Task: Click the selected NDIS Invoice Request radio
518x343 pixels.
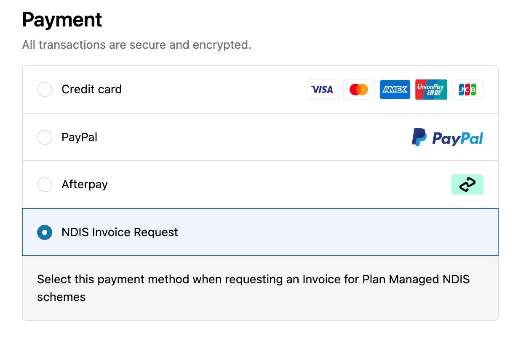Action: click(x=45, y=232)
